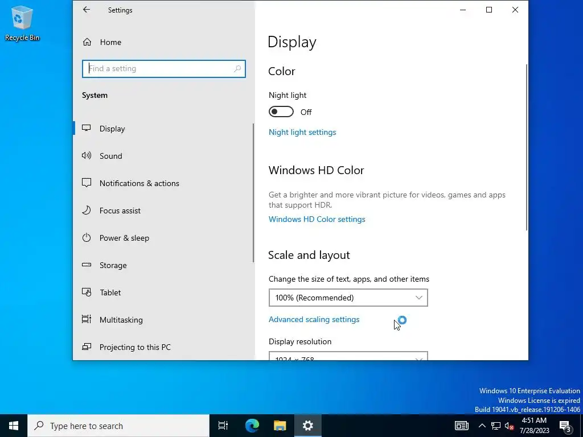Image resolution: width=583 pixels, height=437 pixels.
Task: Click the back arrow in Settings
Action: pyautogui.click(x=87, y=10)
